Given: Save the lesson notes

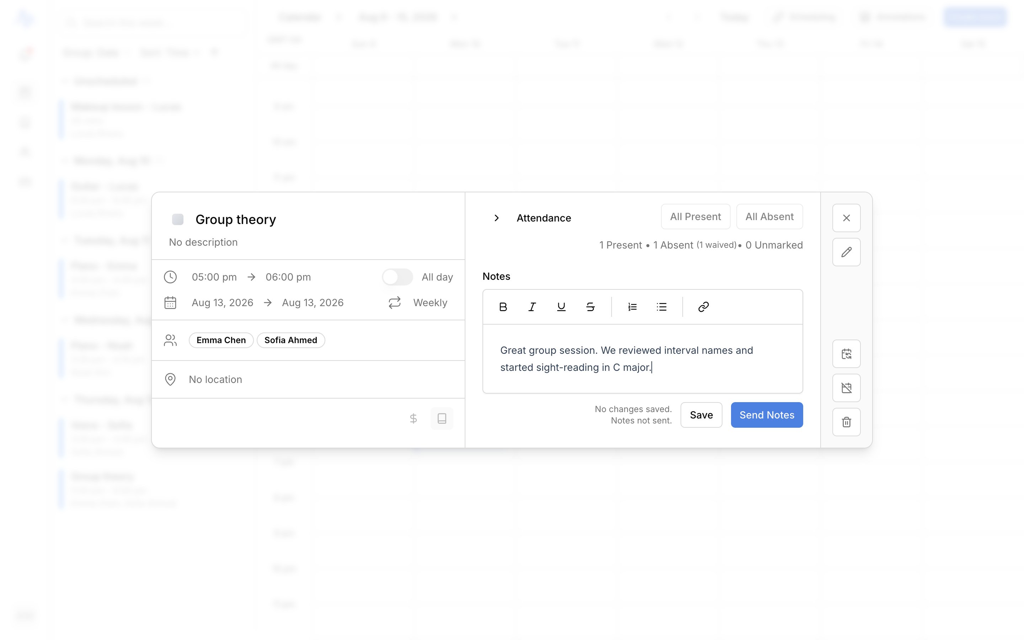Looking at the screenshot, I should click(x=701, y=415).
